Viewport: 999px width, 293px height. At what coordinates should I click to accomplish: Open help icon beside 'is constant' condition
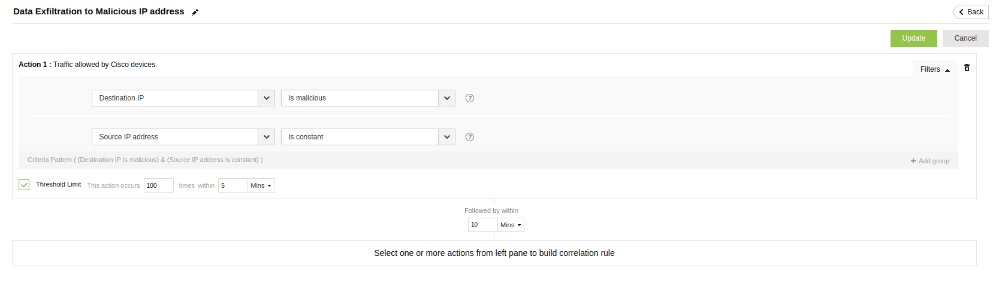(470, 137)
